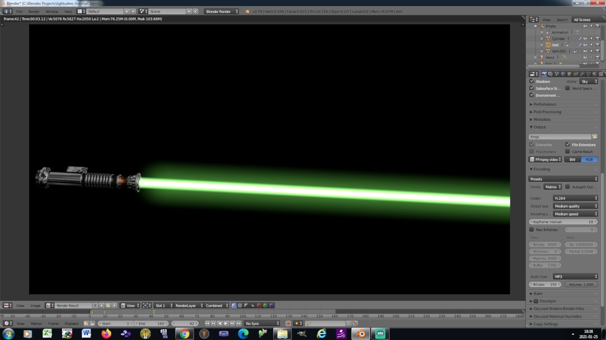Toggle the Shadows checkbox
This screenshot has height=340, width=606.
click(531, 81)
